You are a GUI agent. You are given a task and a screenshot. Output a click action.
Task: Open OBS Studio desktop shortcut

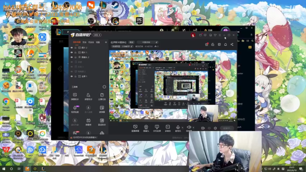(x=91, y=21)
